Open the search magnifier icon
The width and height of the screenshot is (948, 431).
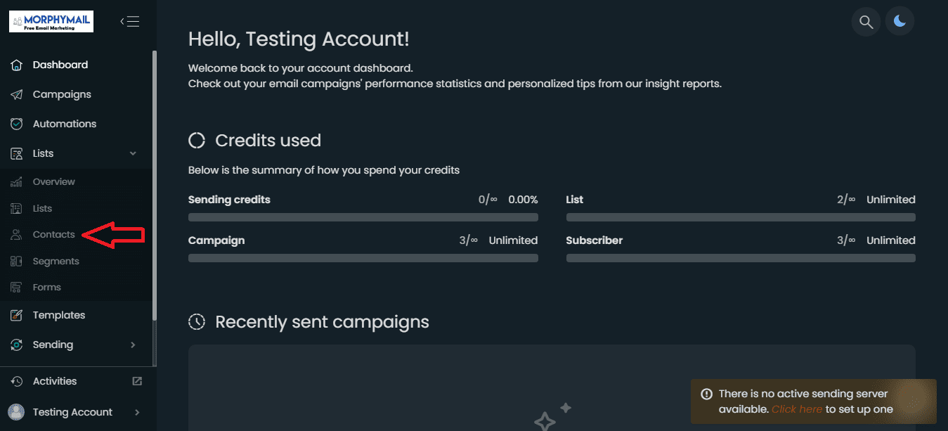tap(866, 22)
